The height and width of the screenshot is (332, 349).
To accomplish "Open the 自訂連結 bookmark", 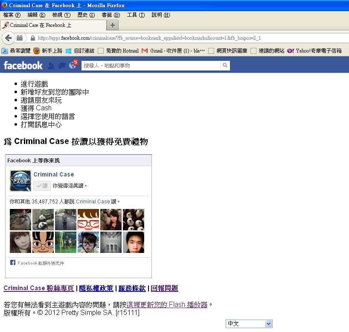I will (x=80, y=51).
